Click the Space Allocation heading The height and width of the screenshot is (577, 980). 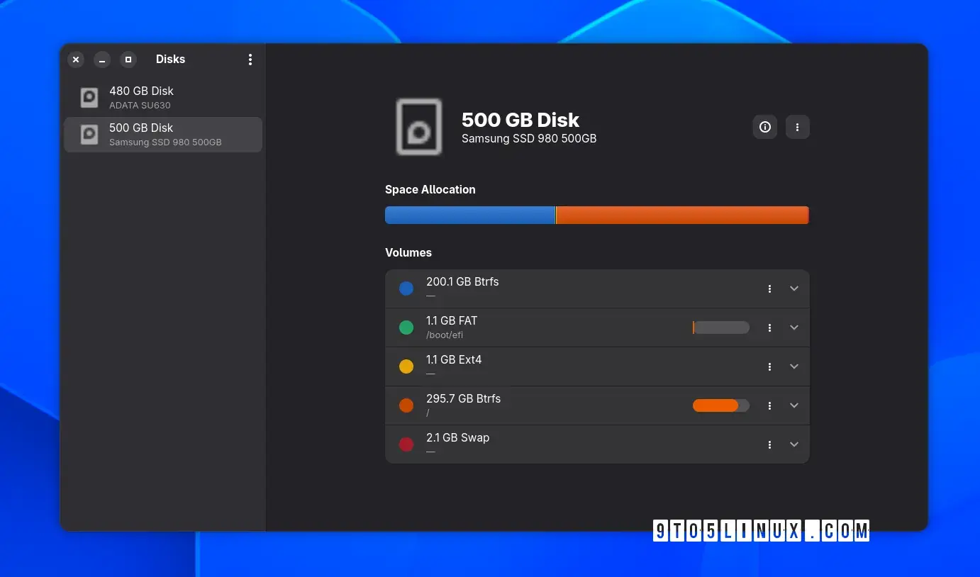(430, 189)
